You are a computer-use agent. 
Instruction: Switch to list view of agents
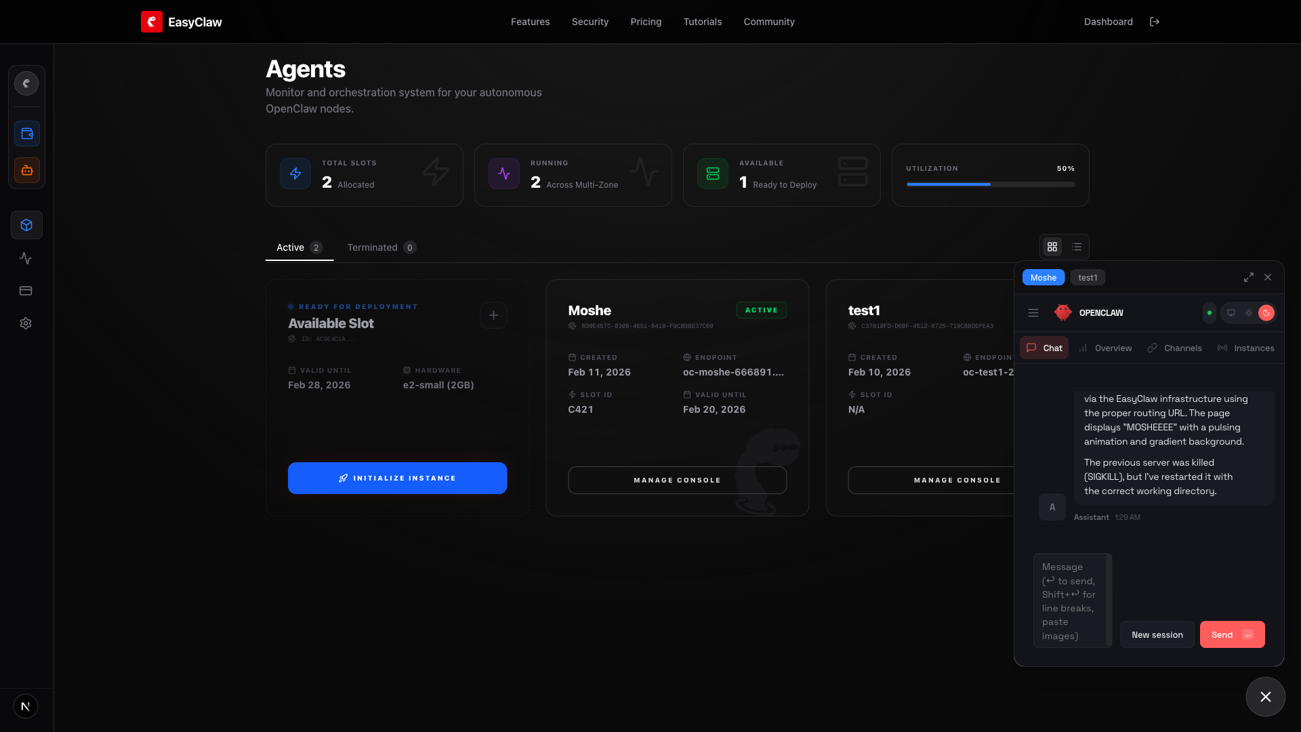coord(1076,247)
